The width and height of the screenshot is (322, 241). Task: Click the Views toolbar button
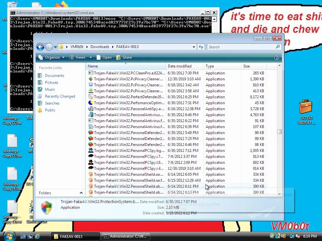[78, 57]
